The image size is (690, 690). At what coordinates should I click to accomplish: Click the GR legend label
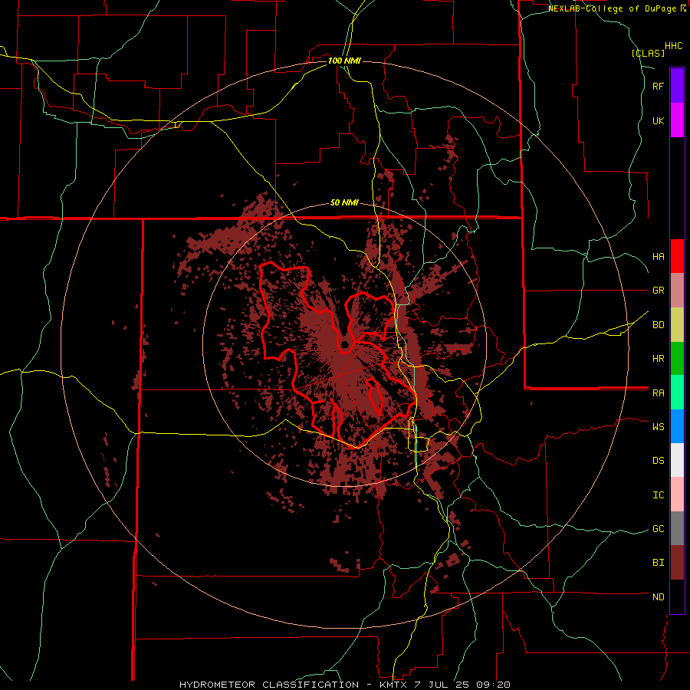click(659, 291)
